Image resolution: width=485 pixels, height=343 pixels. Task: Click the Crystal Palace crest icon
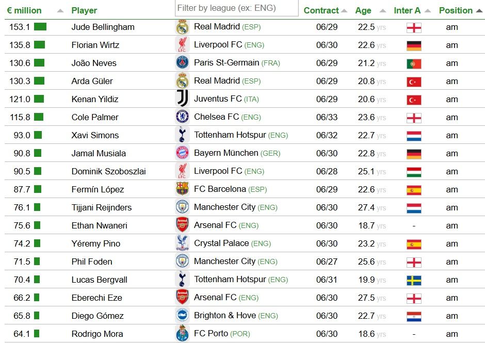(182, 243)
